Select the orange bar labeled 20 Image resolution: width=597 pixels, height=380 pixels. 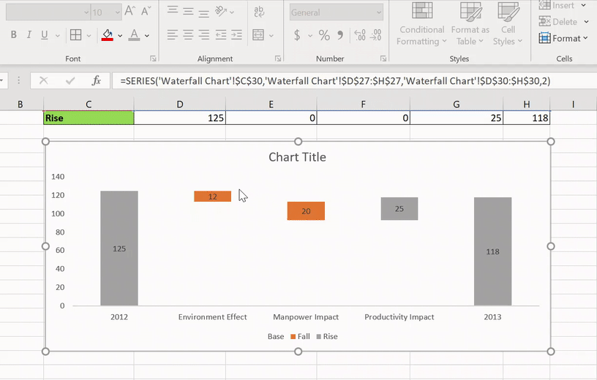(x=306, y=211)
